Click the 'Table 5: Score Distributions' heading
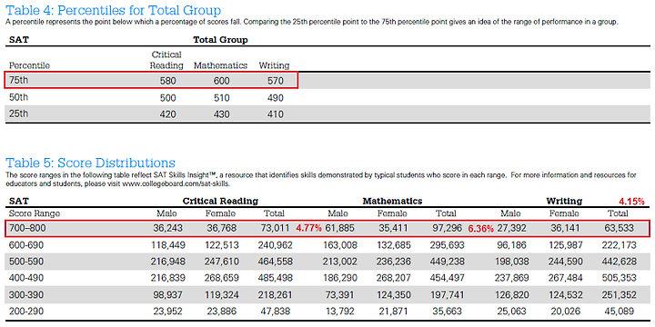655x327 pixels. pos(90,163)
